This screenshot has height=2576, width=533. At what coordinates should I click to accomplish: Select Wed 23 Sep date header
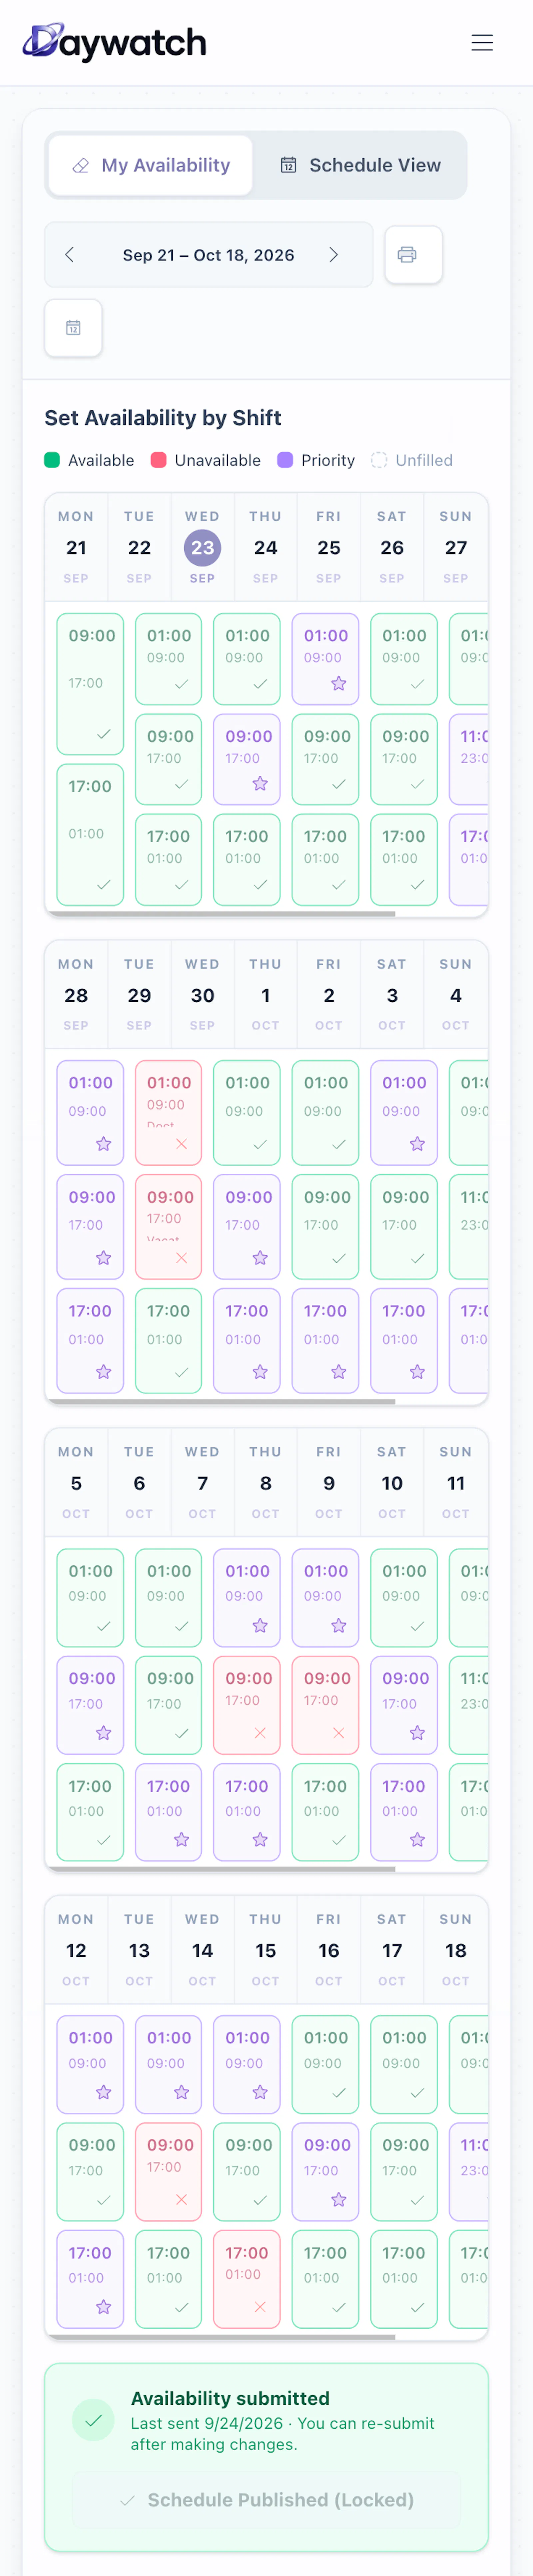(202, 547)
